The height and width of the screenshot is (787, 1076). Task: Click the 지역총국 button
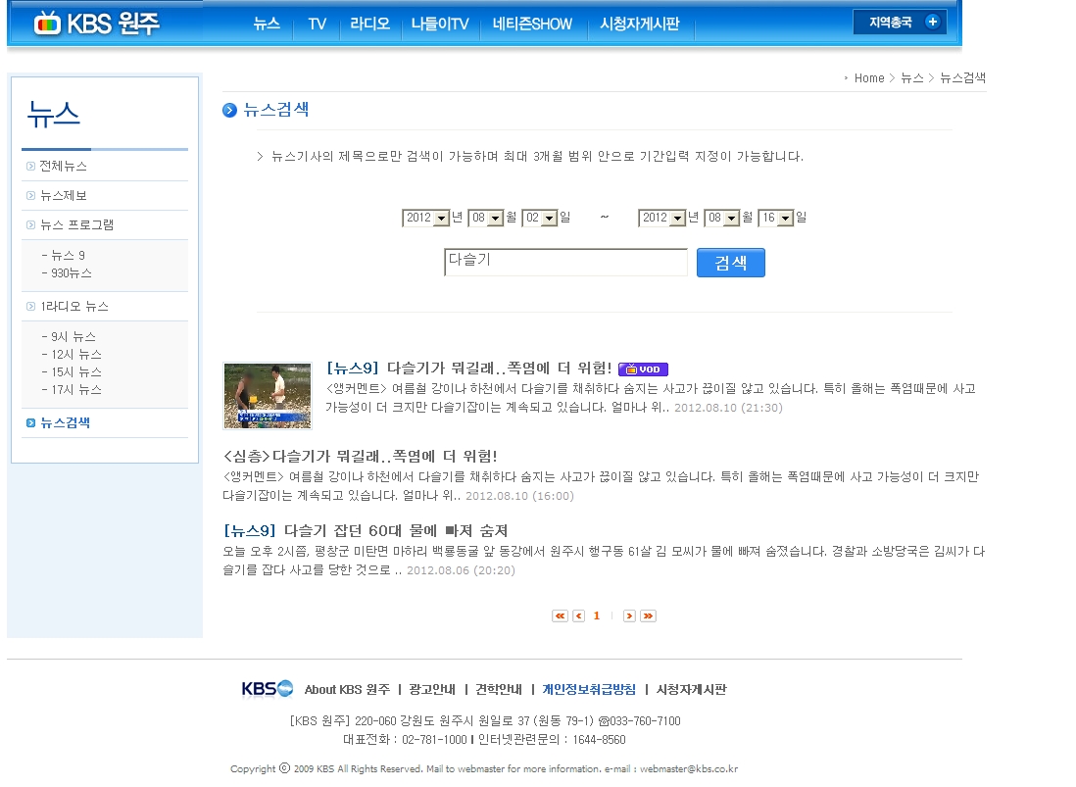pyautogui.click(x=900, y=22)
